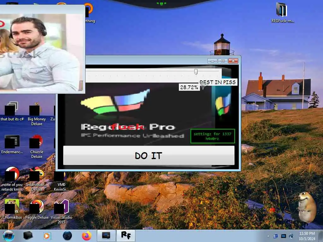Image resolution: width=323 pixels, height=242 pixels.
Task: Show hidden tray icons arrow
Action: pyautogui.click(x=268, y=236)
